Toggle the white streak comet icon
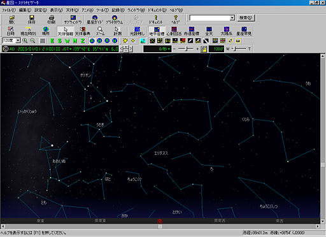 point(190,41)
